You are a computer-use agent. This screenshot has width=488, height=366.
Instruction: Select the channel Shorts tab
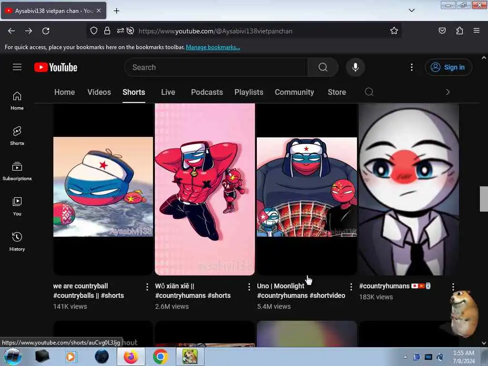[x=134, y=92]
